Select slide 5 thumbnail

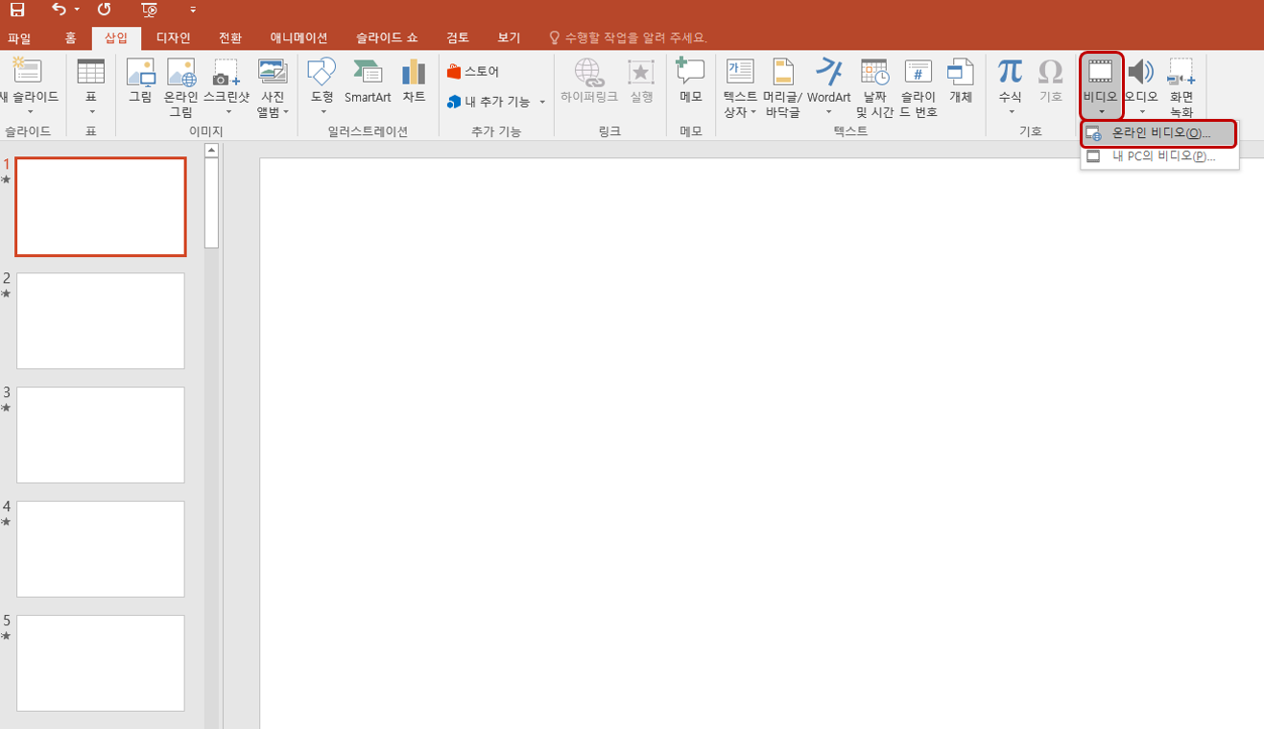101,663
